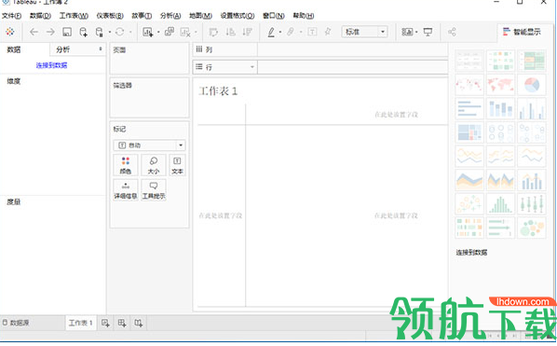Enter presentation mode with the screen icon
The height and width of the screenshot is (346, 557).
[428, 32]
